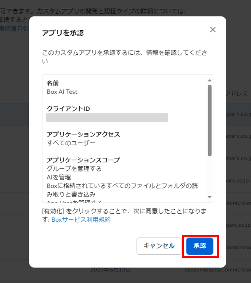Select the AIを管理 scope entry
The height and width of the screenshot is (283, 251).
coord(59,177)
